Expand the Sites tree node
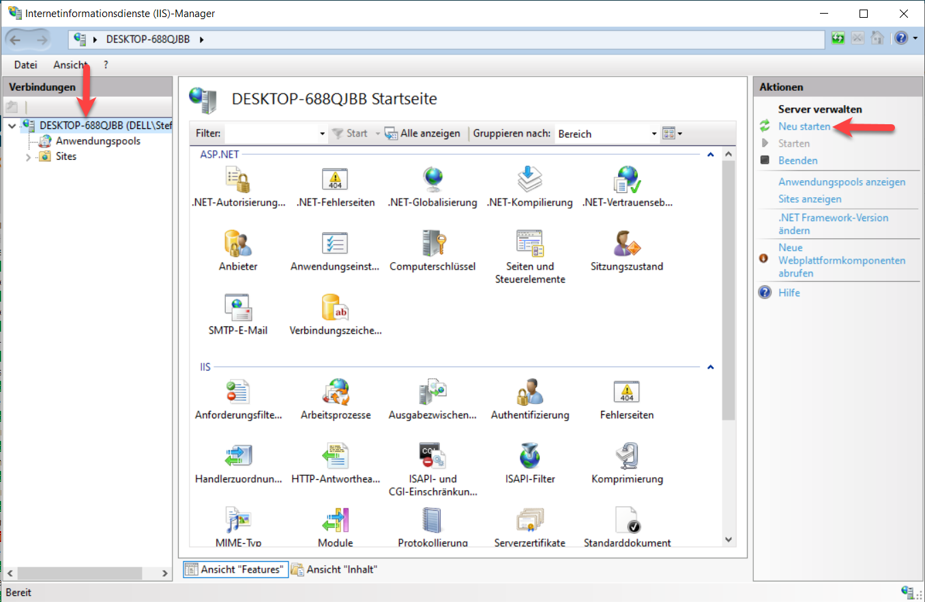 (x=28, y=157)
